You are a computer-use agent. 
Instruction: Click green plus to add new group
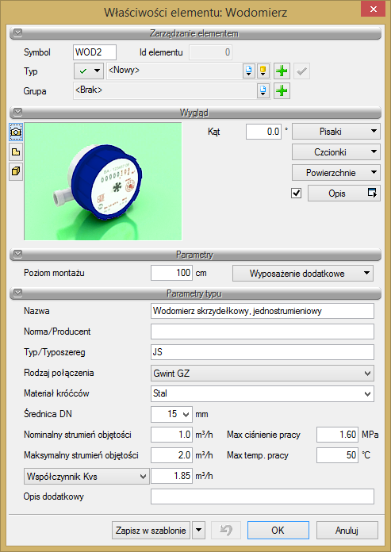pos(282,91)
